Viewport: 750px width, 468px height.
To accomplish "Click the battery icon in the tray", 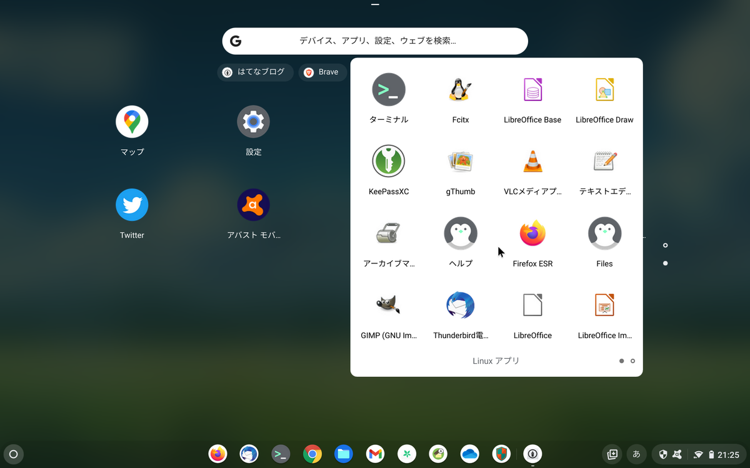I will [711, 454].
